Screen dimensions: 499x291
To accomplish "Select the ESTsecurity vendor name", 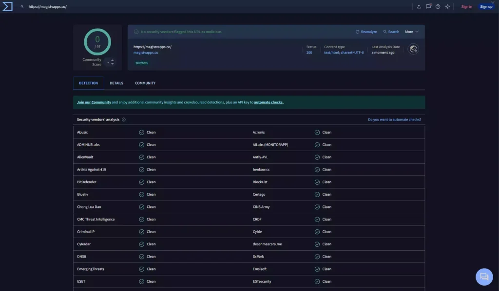I will tap(262, 281).
